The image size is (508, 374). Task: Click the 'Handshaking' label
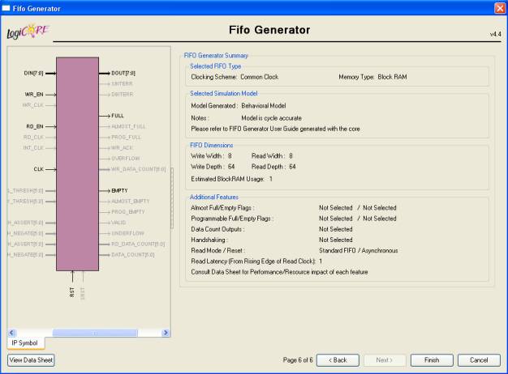coord(209,240)
